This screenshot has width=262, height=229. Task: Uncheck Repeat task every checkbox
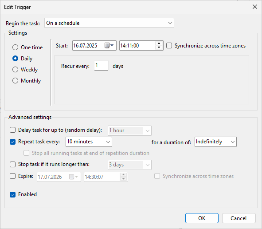(13, 142)
